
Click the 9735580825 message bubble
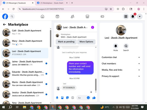pyautogui.click(x=69, y=88)
